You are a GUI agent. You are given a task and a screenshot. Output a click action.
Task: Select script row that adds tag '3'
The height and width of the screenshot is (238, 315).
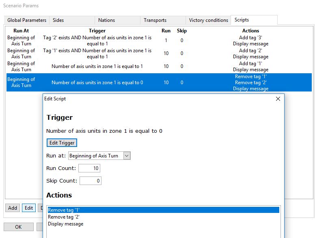[x=97, y=41]
